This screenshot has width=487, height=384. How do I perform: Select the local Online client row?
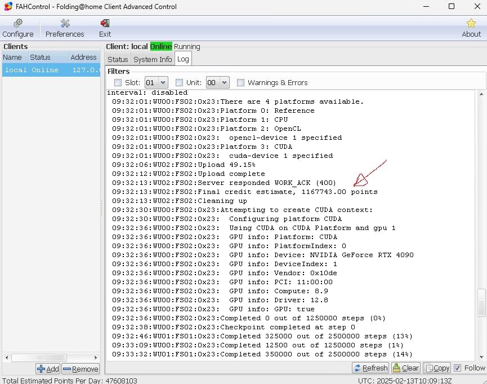click(51, 70)
